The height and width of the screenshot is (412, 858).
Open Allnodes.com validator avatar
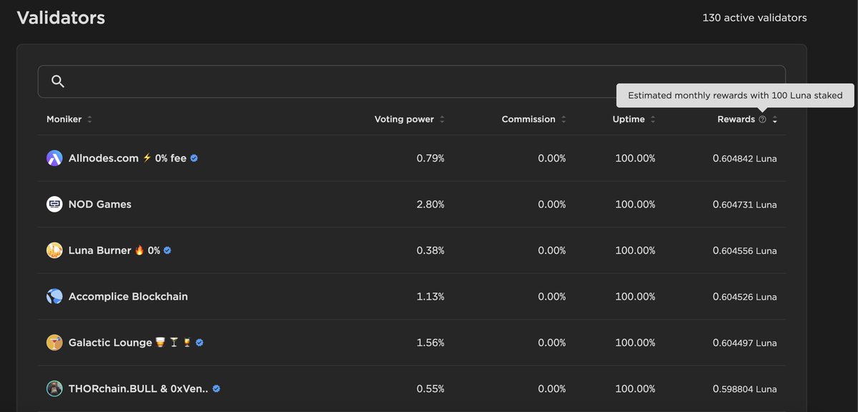pyautogui.click(x=54, y=158)
